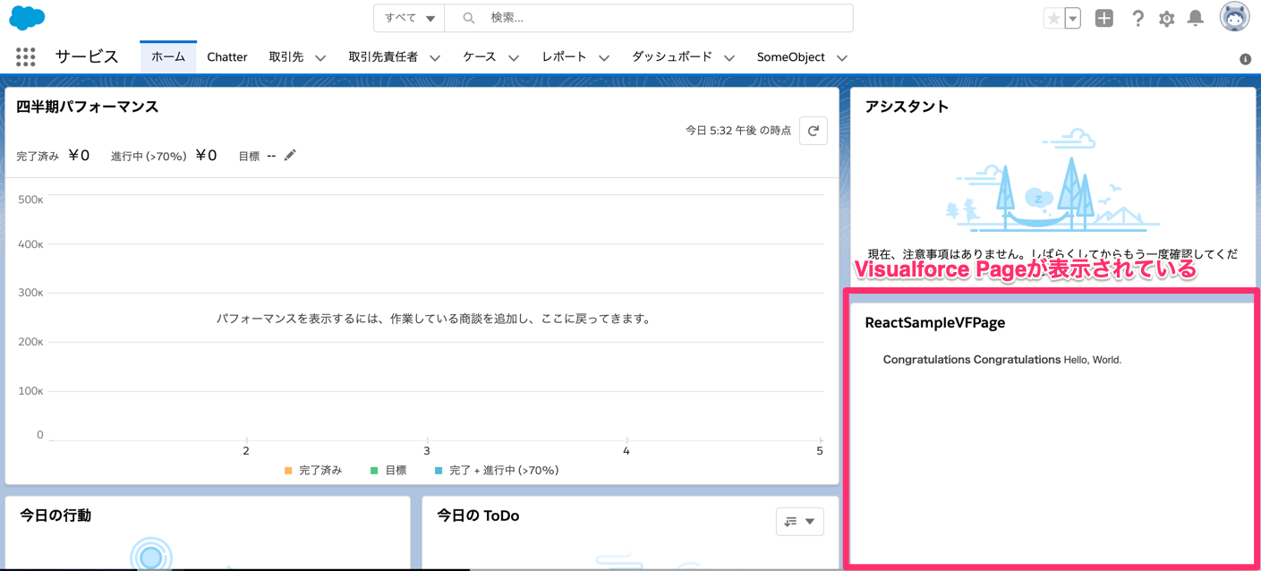Click the info icon on the navigation bar
The height and width of the screenshot is (571, 1261).
pos(1244,60)
